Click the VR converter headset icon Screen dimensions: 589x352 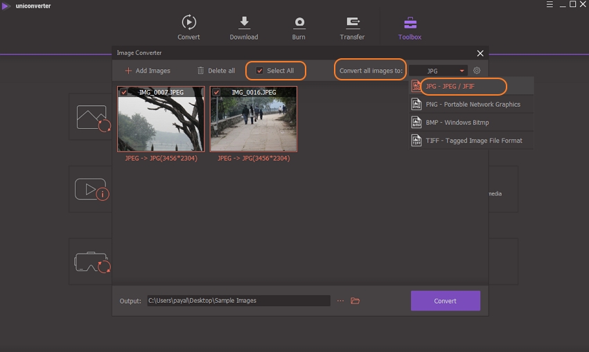point(91,262)
